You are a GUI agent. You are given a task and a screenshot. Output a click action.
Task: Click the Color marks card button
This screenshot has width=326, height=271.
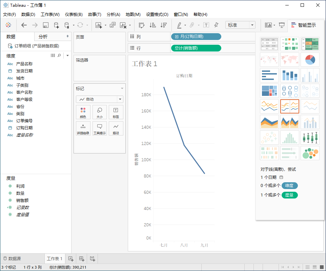(83, 112)
